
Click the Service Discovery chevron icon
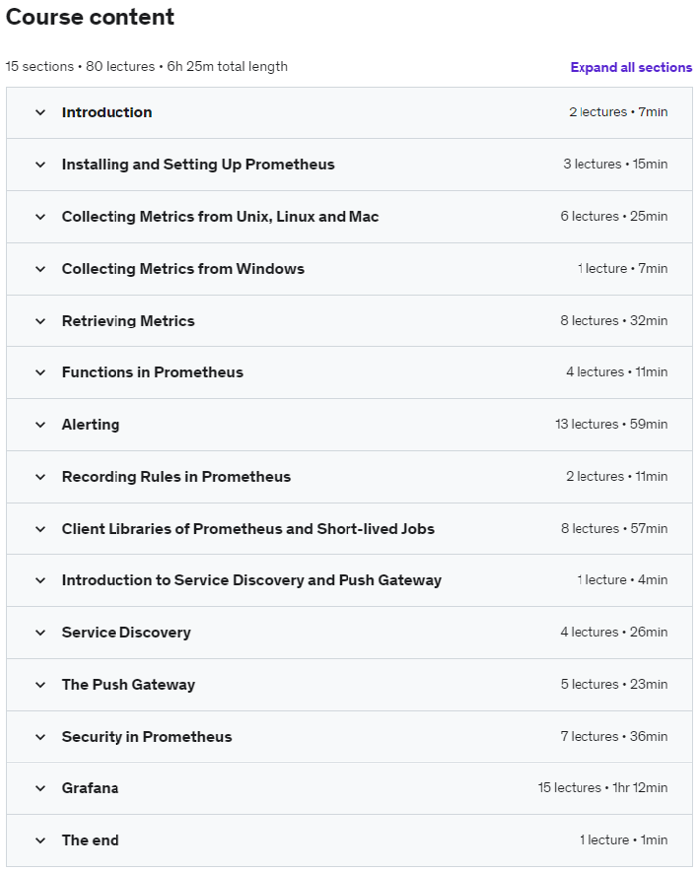click(40, 633)
